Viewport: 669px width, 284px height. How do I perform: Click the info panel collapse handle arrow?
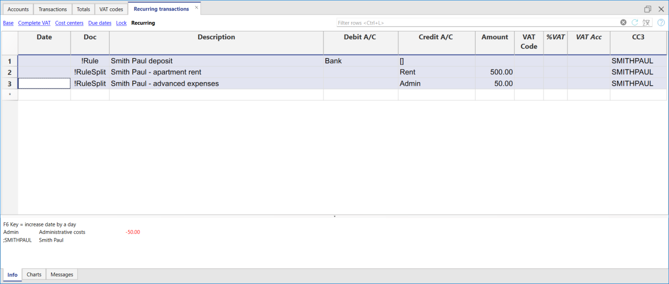tap(334, 216)
